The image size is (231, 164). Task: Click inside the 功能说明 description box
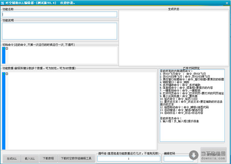(59, 31)
